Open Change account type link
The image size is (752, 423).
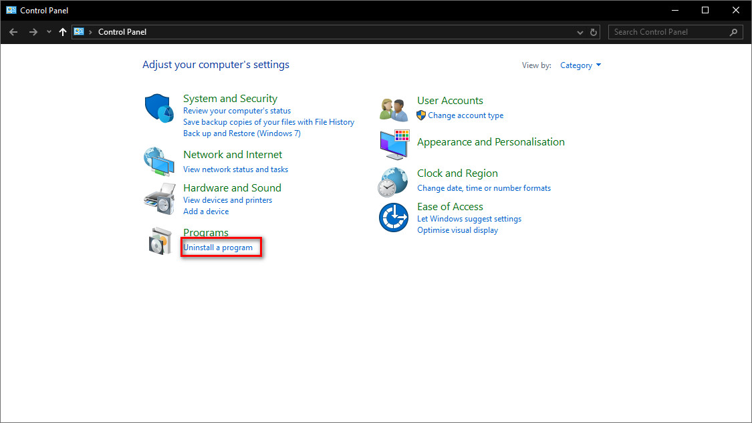465,115
